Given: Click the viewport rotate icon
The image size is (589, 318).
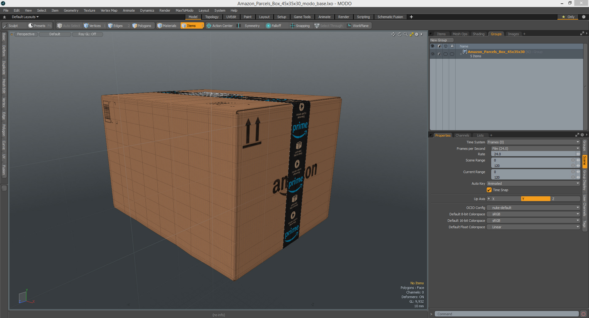Looking at the screenshot, I should (x=399, y=34).
